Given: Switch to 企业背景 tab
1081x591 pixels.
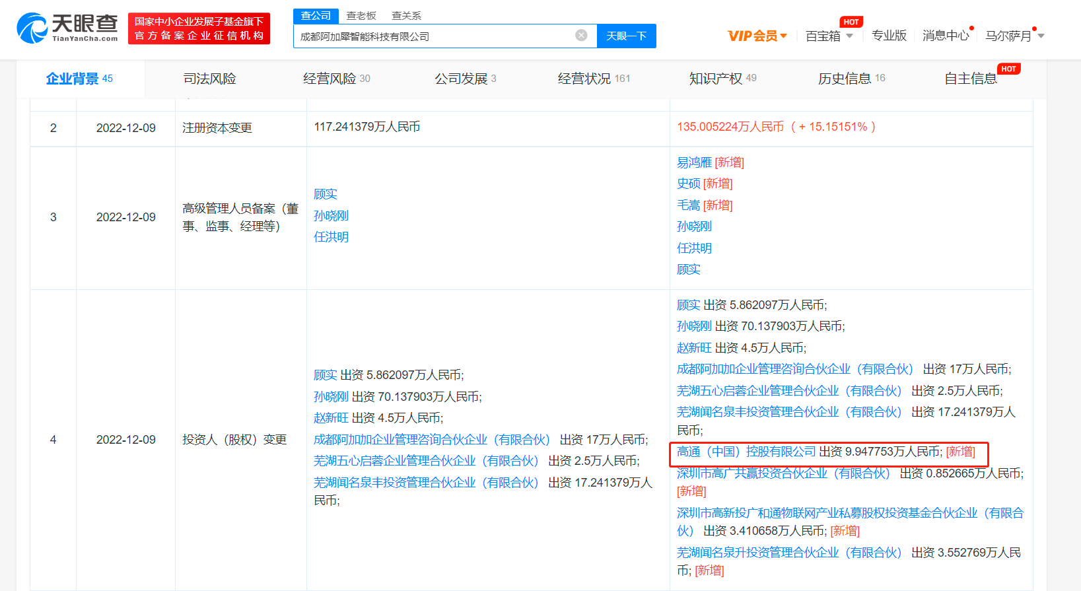Looking at the screenshot, I should pyautogui.click(x=79, y=79).
